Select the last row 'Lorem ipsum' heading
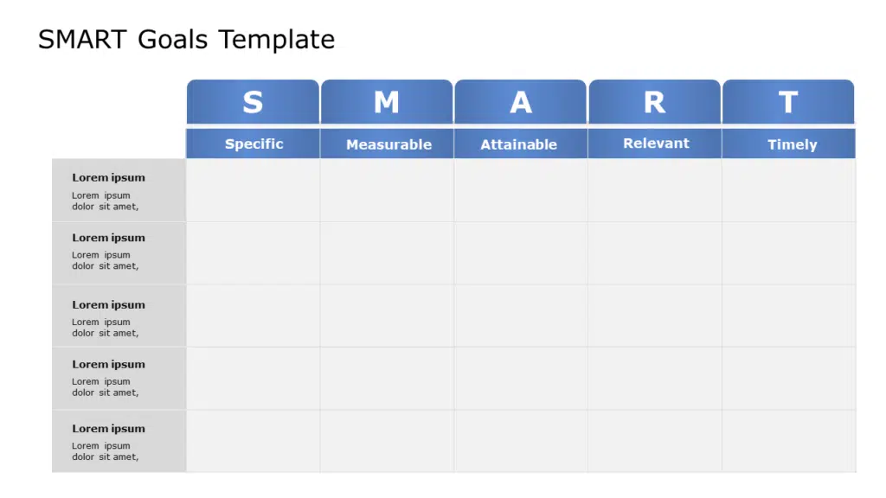Image resolution: width=886 pixels, height=498 pixels. (x=108, y=429)
